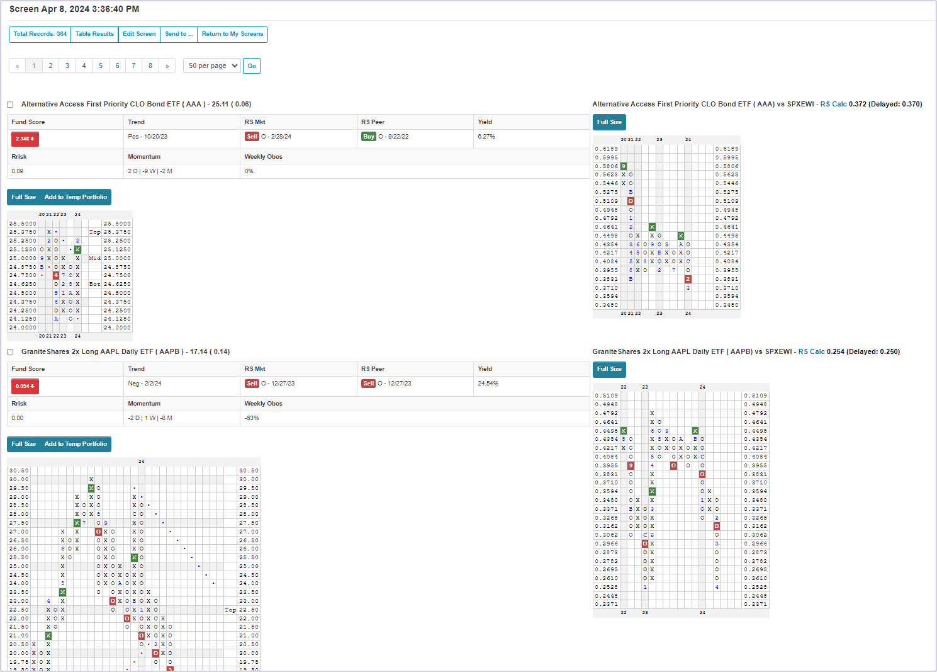This screenshot has width=937, height=672.
Task: Click Return to My Screens
Action: (233, 34)
